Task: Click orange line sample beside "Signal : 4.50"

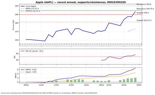Action: [23, 72]
